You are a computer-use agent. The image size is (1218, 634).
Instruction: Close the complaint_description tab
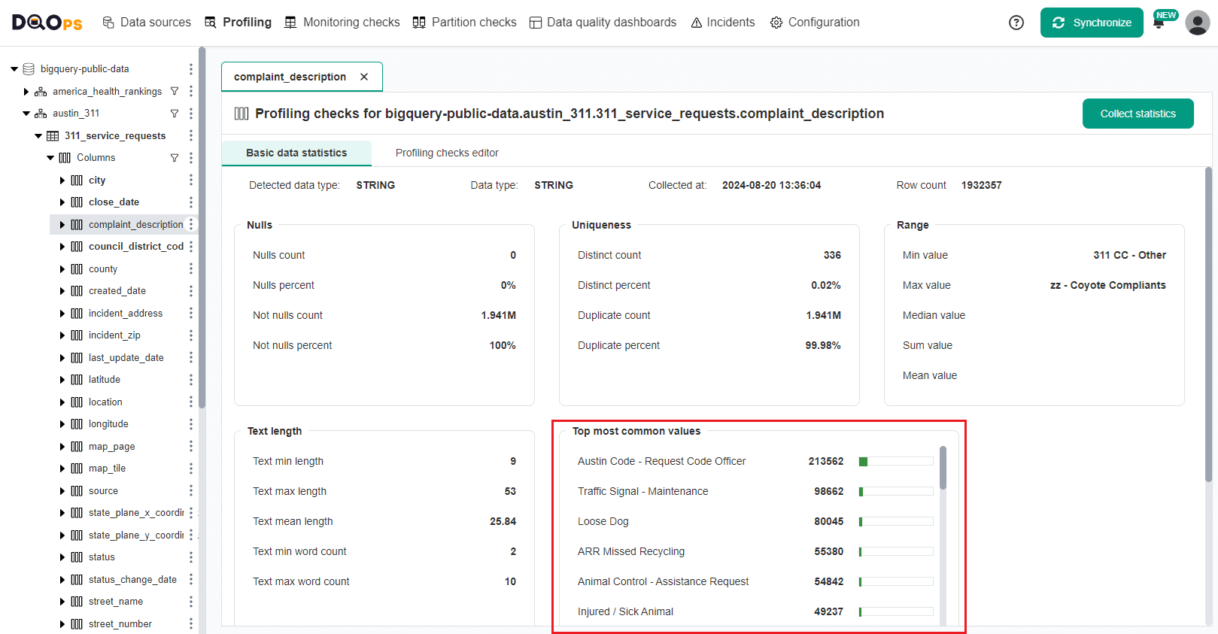pyautogui.click(x=364, y=77)
